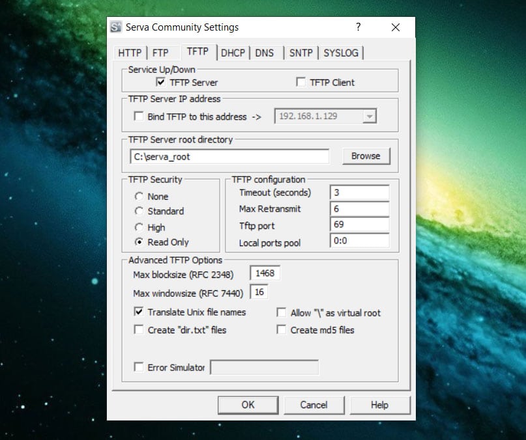Image resolution: width=526 pixels, height=440 pixels.
Task: Click the Tftp port field
Action: coord(359,225)
